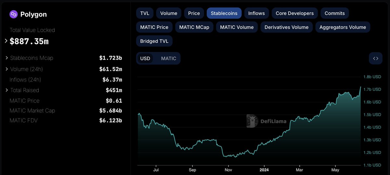Open the embed code icon button
Screen dimensions: 390x175
(x=376, y=58)
